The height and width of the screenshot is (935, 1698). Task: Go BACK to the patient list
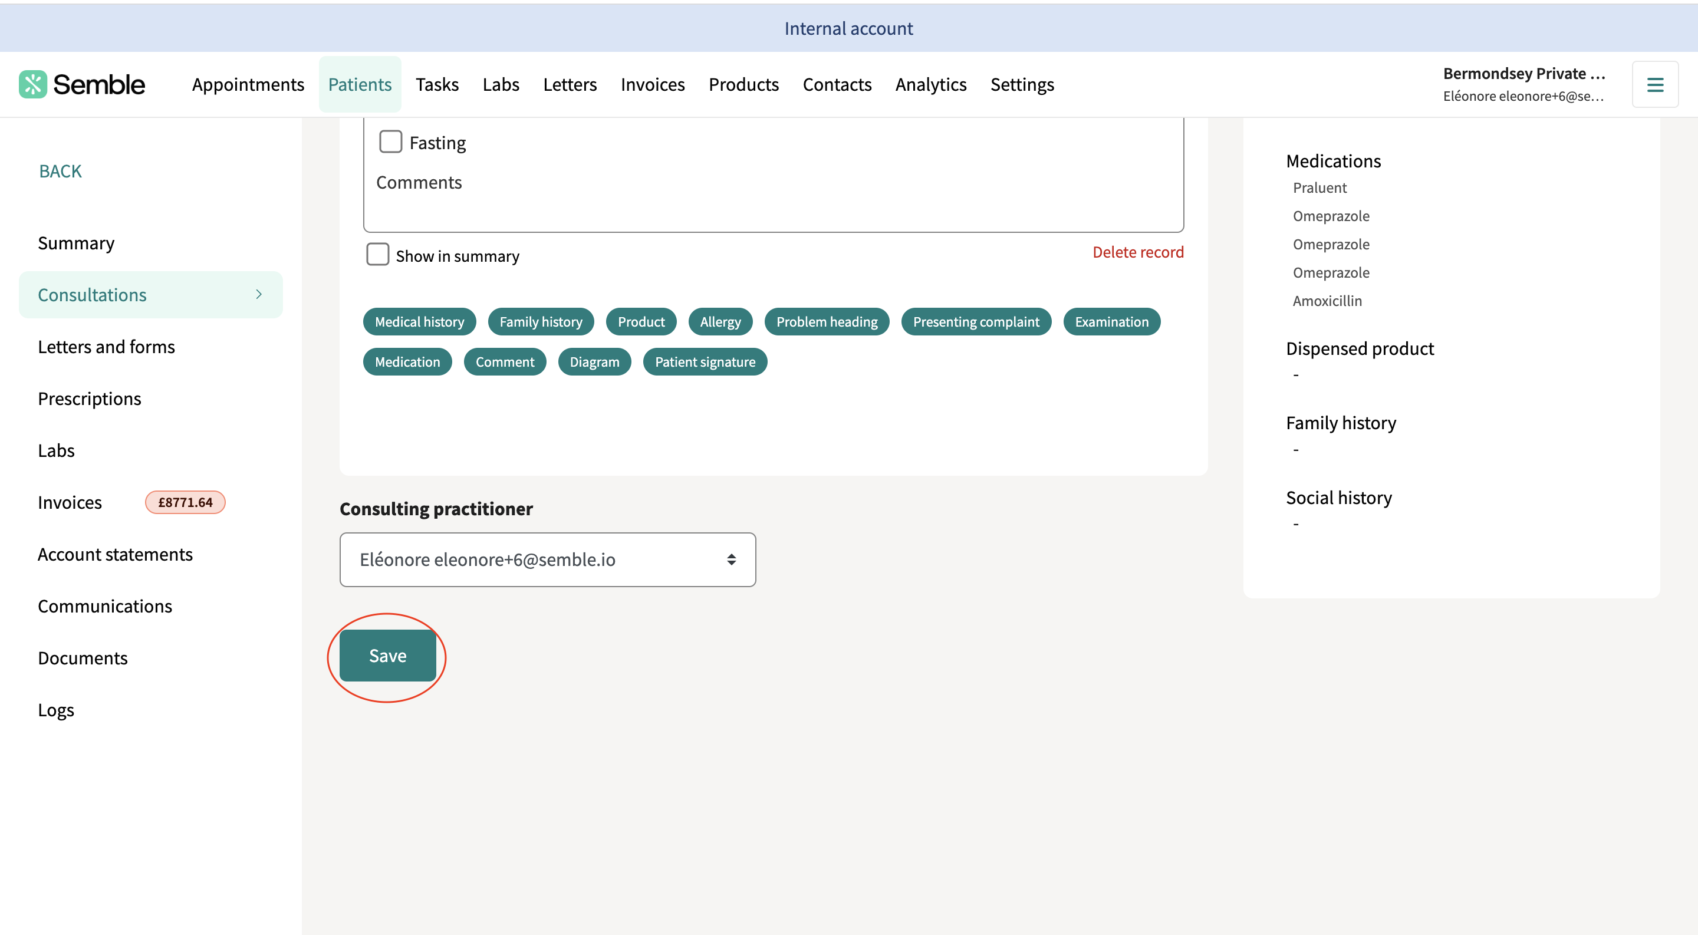(60, 172)
